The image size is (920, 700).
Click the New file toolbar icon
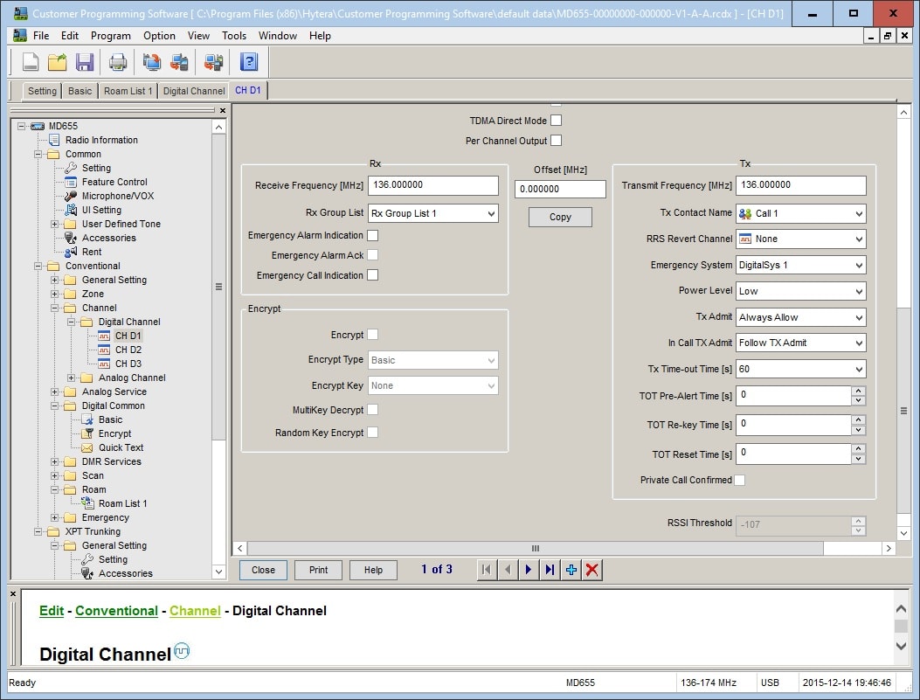click(31, 62)
